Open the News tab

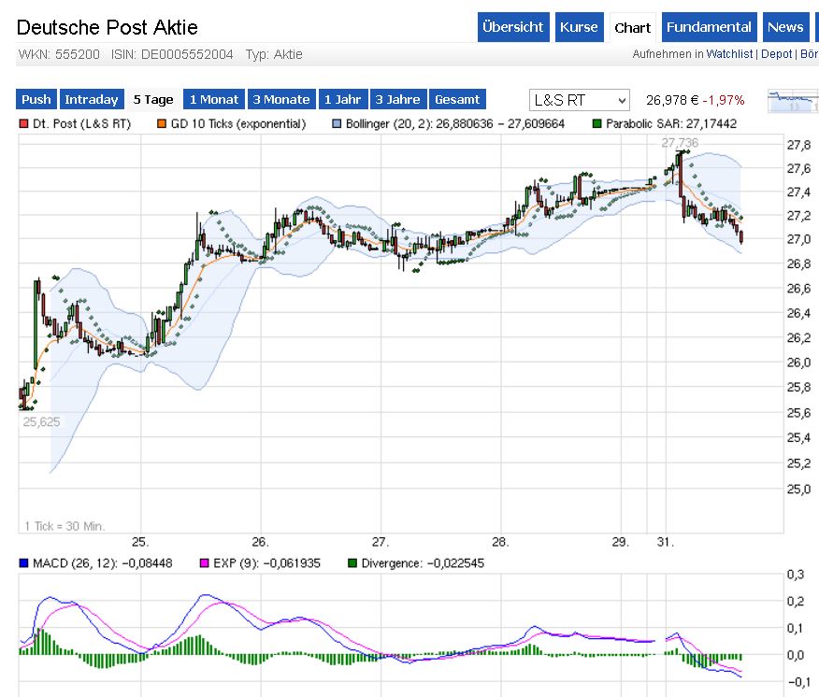[x=785, y=27]
